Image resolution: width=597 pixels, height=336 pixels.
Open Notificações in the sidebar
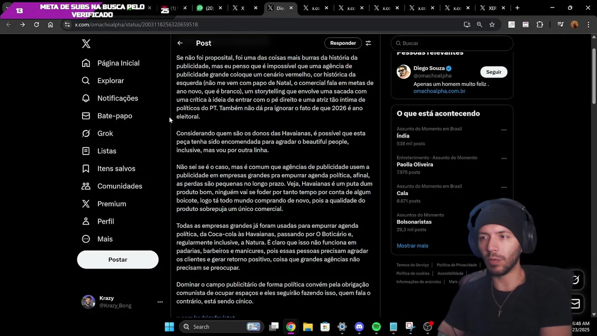[x=110, y=98]
